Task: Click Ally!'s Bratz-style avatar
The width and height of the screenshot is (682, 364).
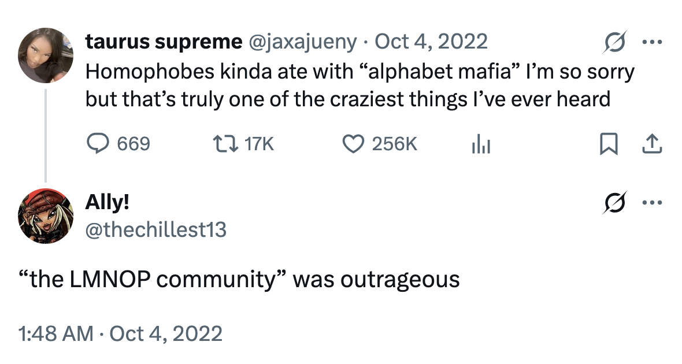Action: point(45,214)
